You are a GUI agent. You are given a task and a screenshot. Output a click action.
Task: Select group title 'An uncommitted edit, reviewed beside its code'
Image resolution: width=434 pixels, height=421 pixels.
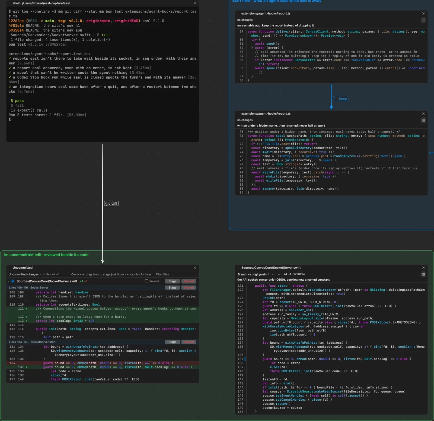click(x=46, y=255)
